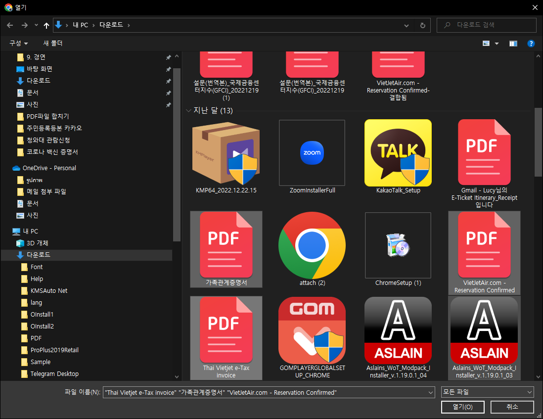Click pin icon next to 9. 경연
The width and height of the screenshot is (543, 419).
coord(168,57)
